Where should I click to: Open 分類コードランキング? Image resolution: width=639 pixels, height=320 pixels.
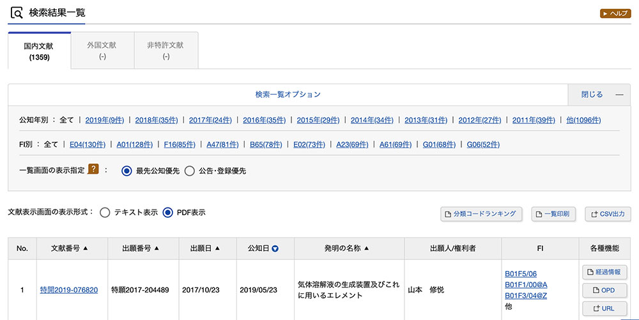481,214
